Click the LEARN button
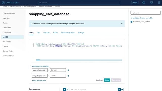This screenshot has width=162, height=91. click(x=135, y=3)
